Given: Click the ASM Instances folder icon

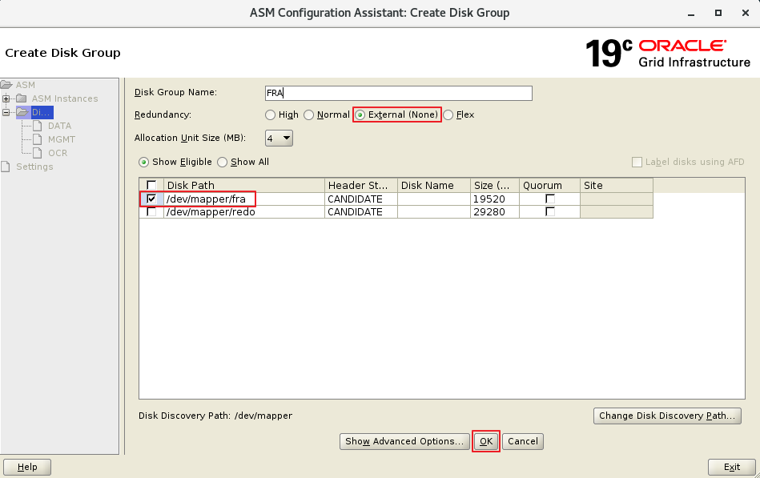Looking at the screenshot, I should [x=22, y=98].
